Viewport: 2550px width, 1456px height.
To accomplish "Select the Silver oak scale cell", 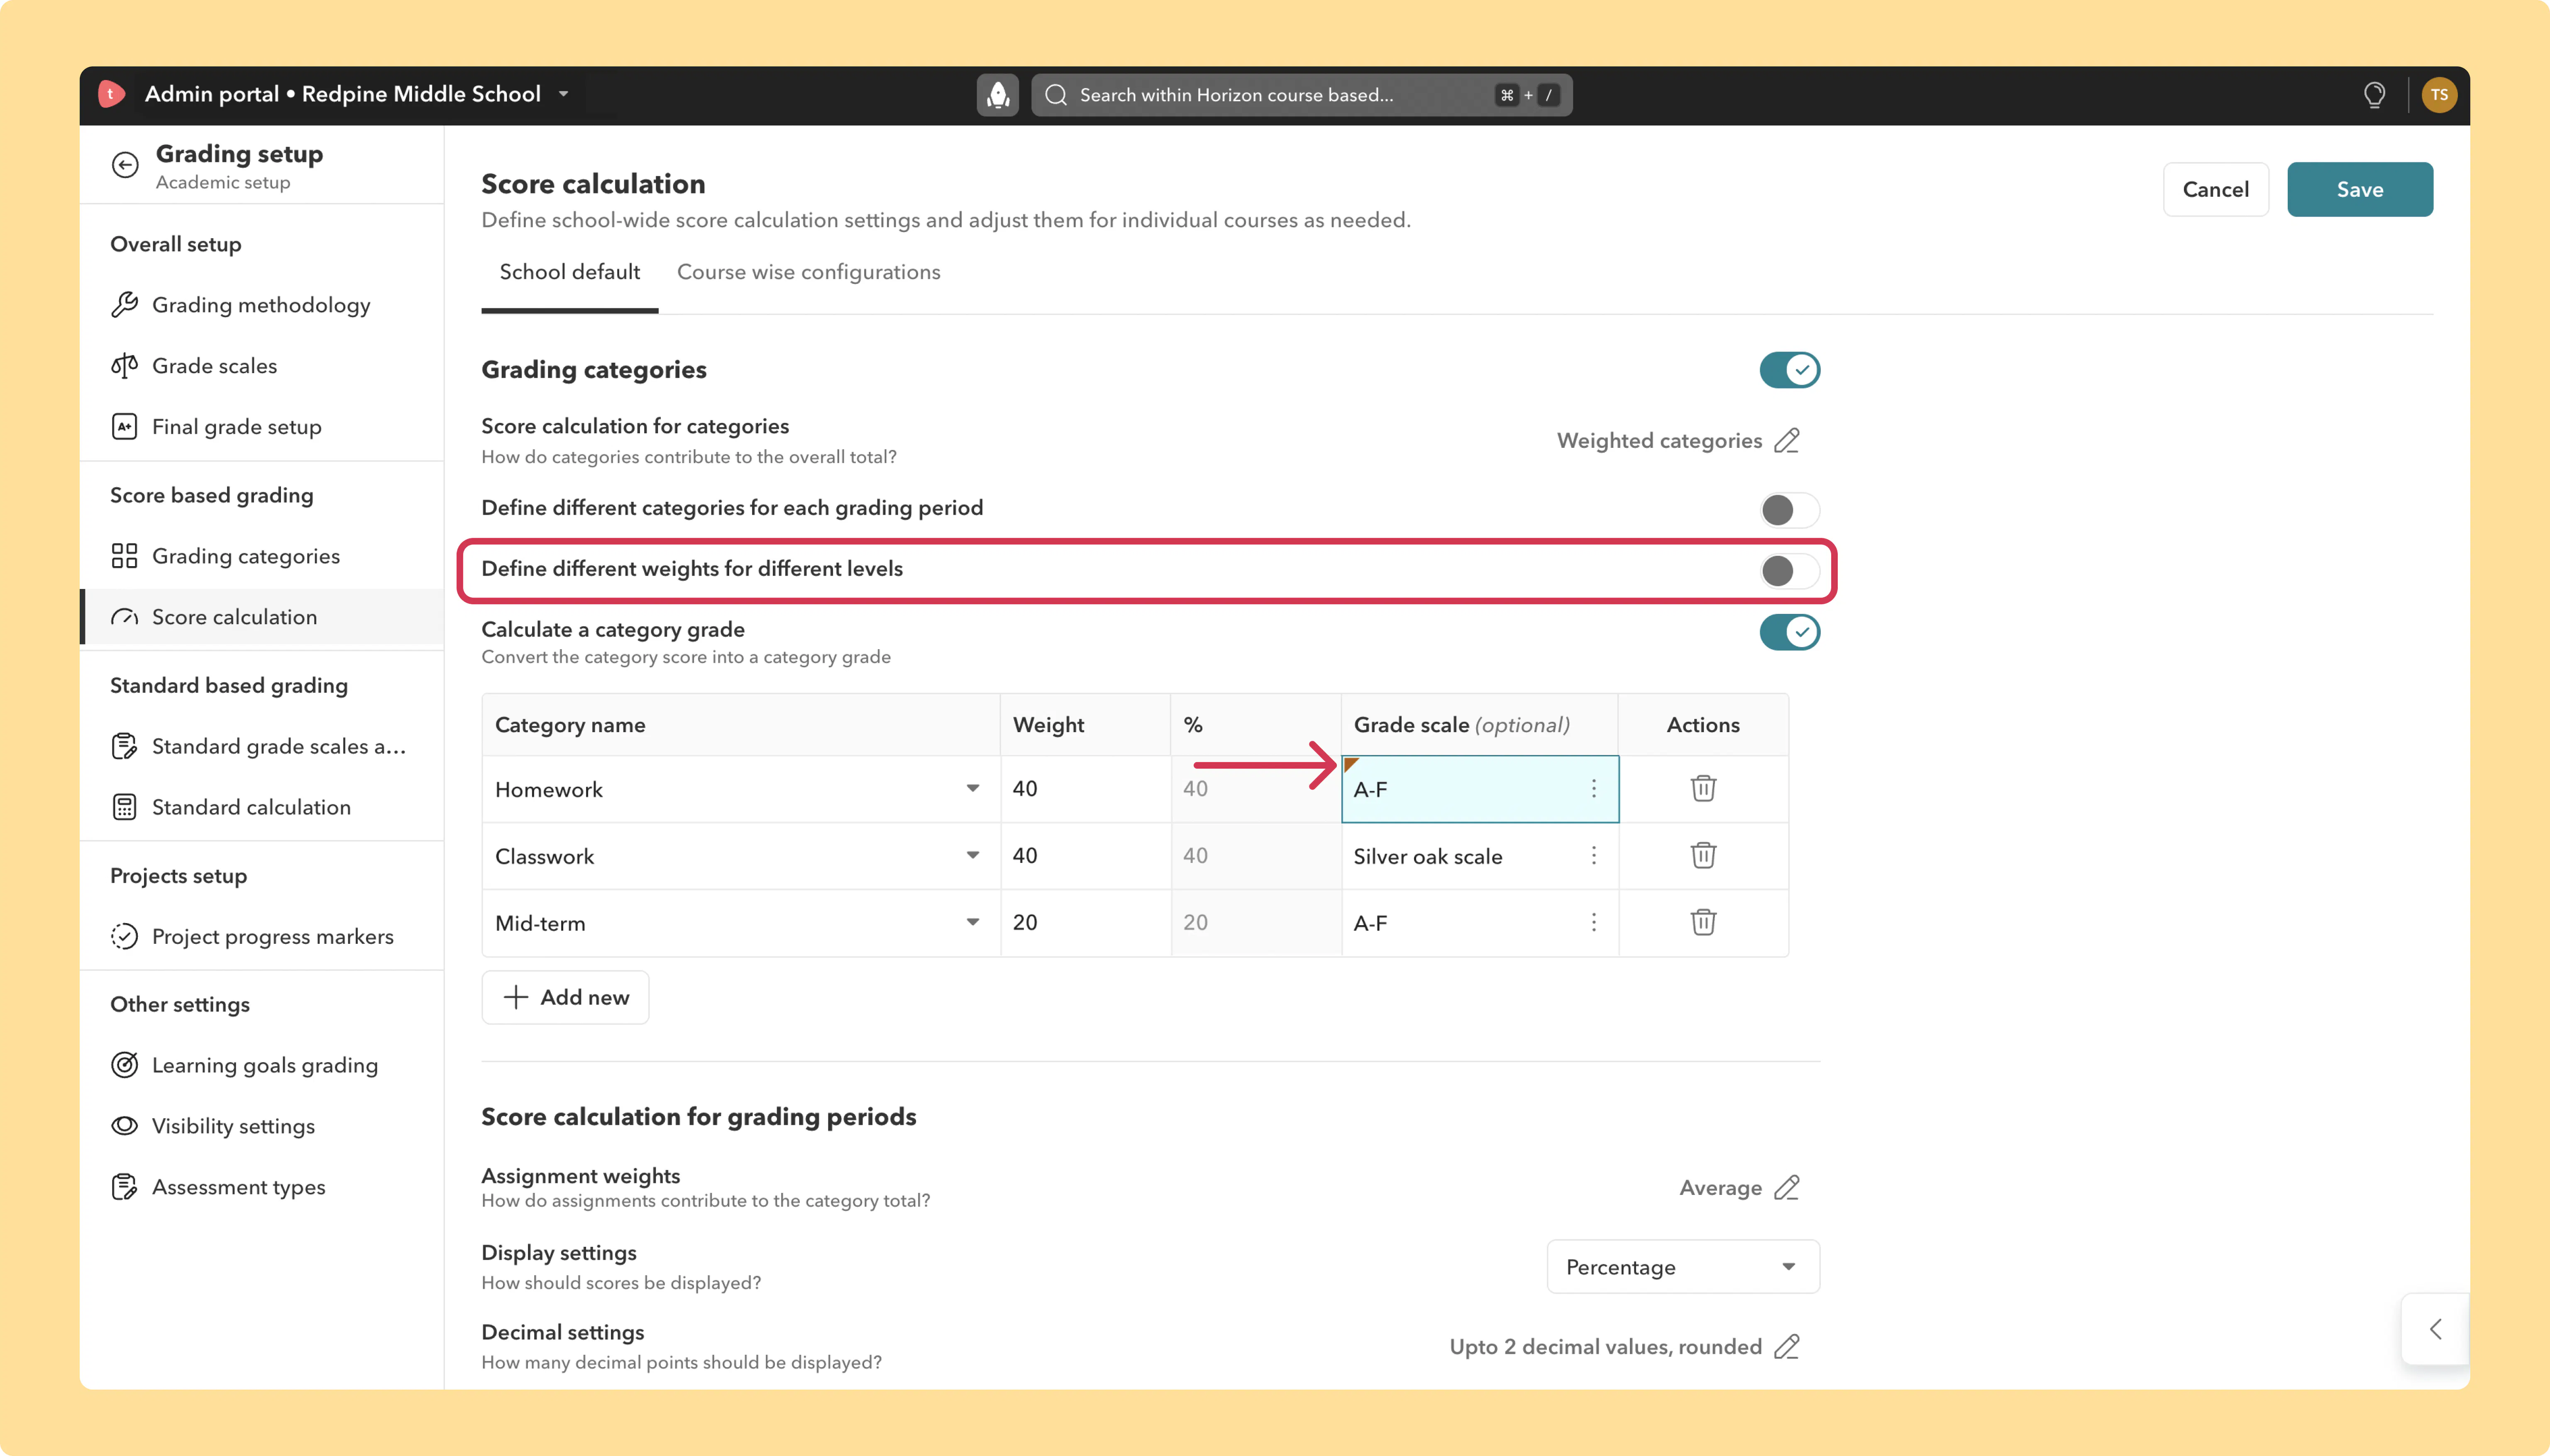I will (1480, 856).
